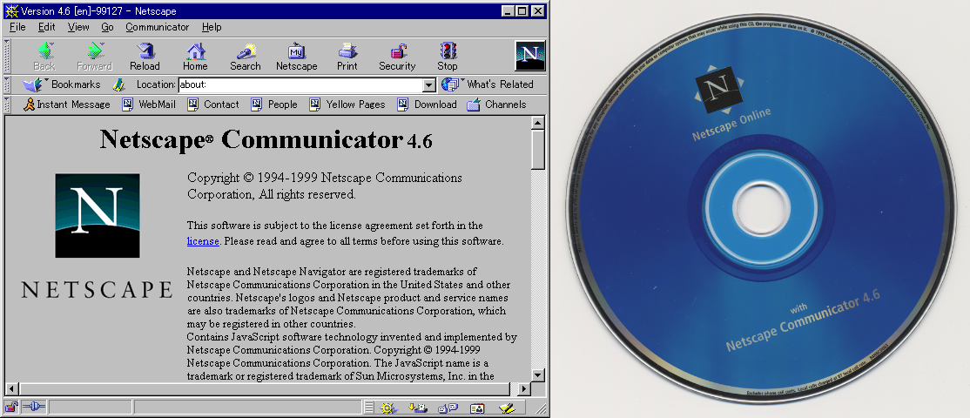Open People from personal toolbar
Screen dimensions: 970x418
[274, 104]
